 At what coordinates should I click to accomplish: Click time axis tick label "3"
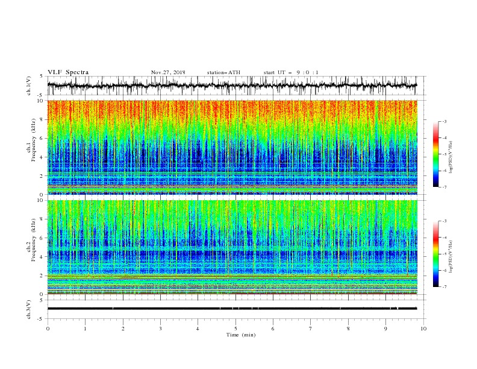pyautogui.click(x=160, y=329)
